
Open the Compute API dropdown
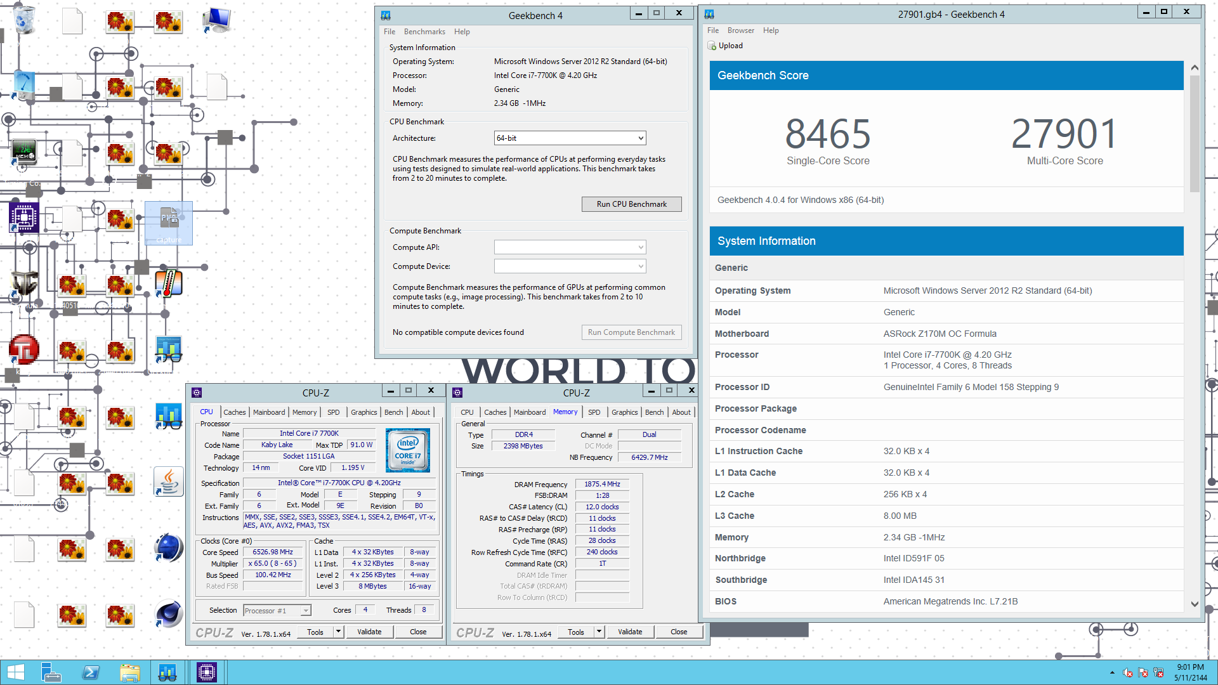pos(570,247)
